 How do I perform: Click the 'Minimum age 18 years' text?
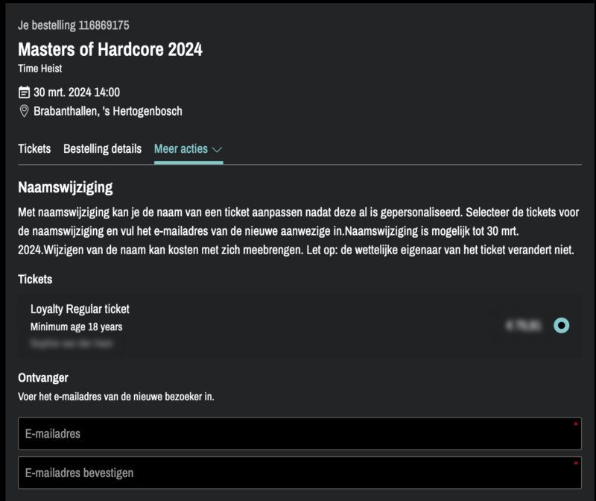click(x=77, y=327)
